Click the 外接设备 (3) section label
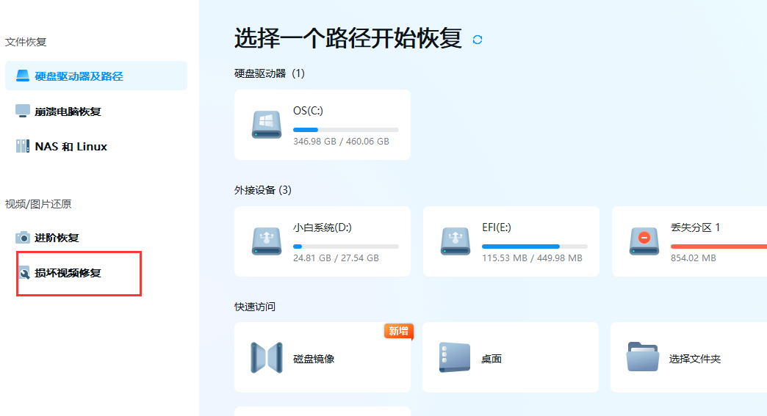This screenshot has height=416, width=767. coord(263,190)
